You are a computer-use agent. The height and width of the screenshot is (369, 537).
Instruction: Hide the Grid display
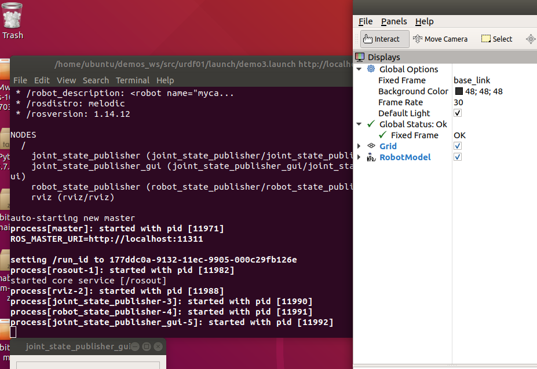[x=457, y=146]
